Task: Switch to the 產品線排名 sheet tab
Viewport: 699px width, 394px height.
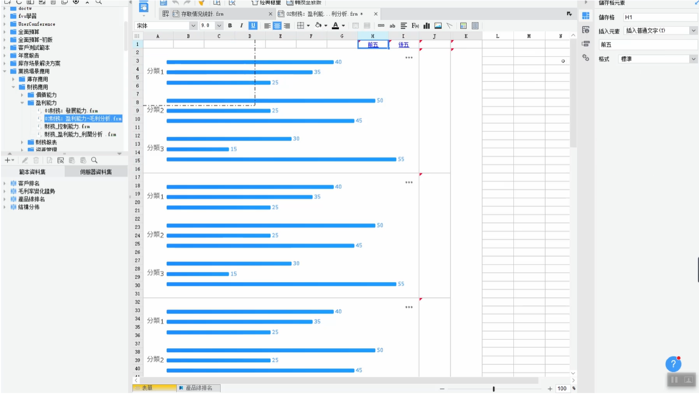Action: click(198, 388)
